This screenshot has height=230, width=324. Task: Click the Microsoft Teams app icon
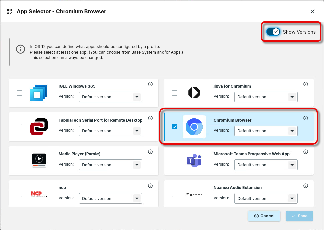[x=194, y=160]
